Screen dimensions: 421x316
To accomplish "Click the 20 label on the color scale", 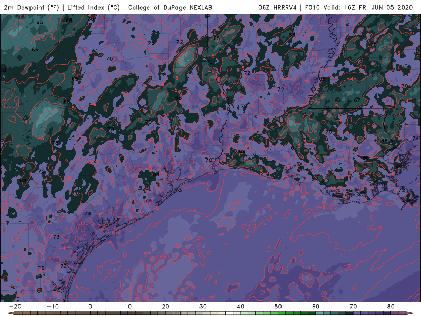I will tap(165, 307).
